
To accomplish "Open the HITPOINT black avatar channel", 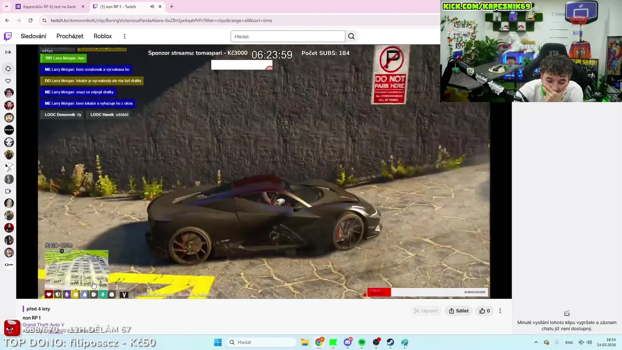I will click(9, 130).
